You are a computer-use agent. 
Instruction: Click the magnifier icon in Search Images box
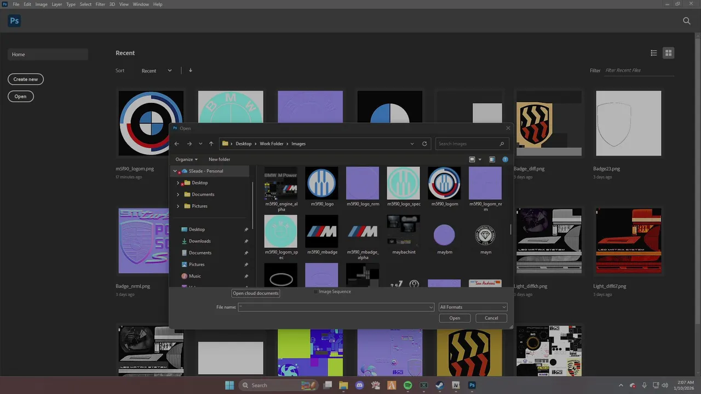tap(502, 143)
